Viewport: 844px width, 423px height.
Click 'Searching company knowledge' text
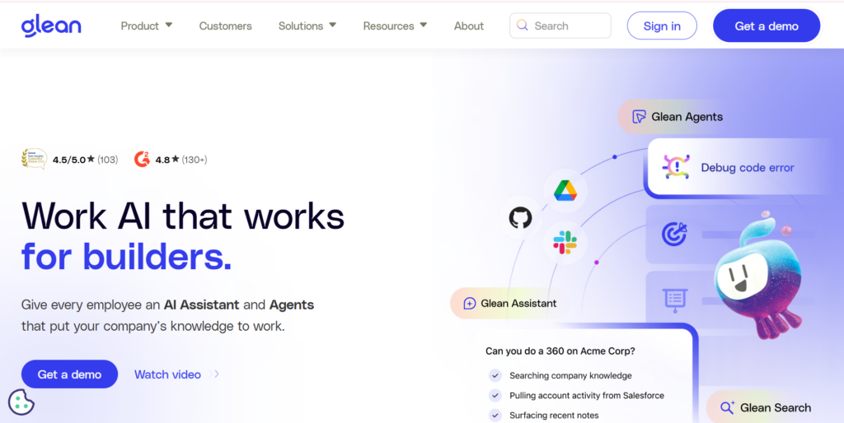pyautogui.click(x=570, y=376)
